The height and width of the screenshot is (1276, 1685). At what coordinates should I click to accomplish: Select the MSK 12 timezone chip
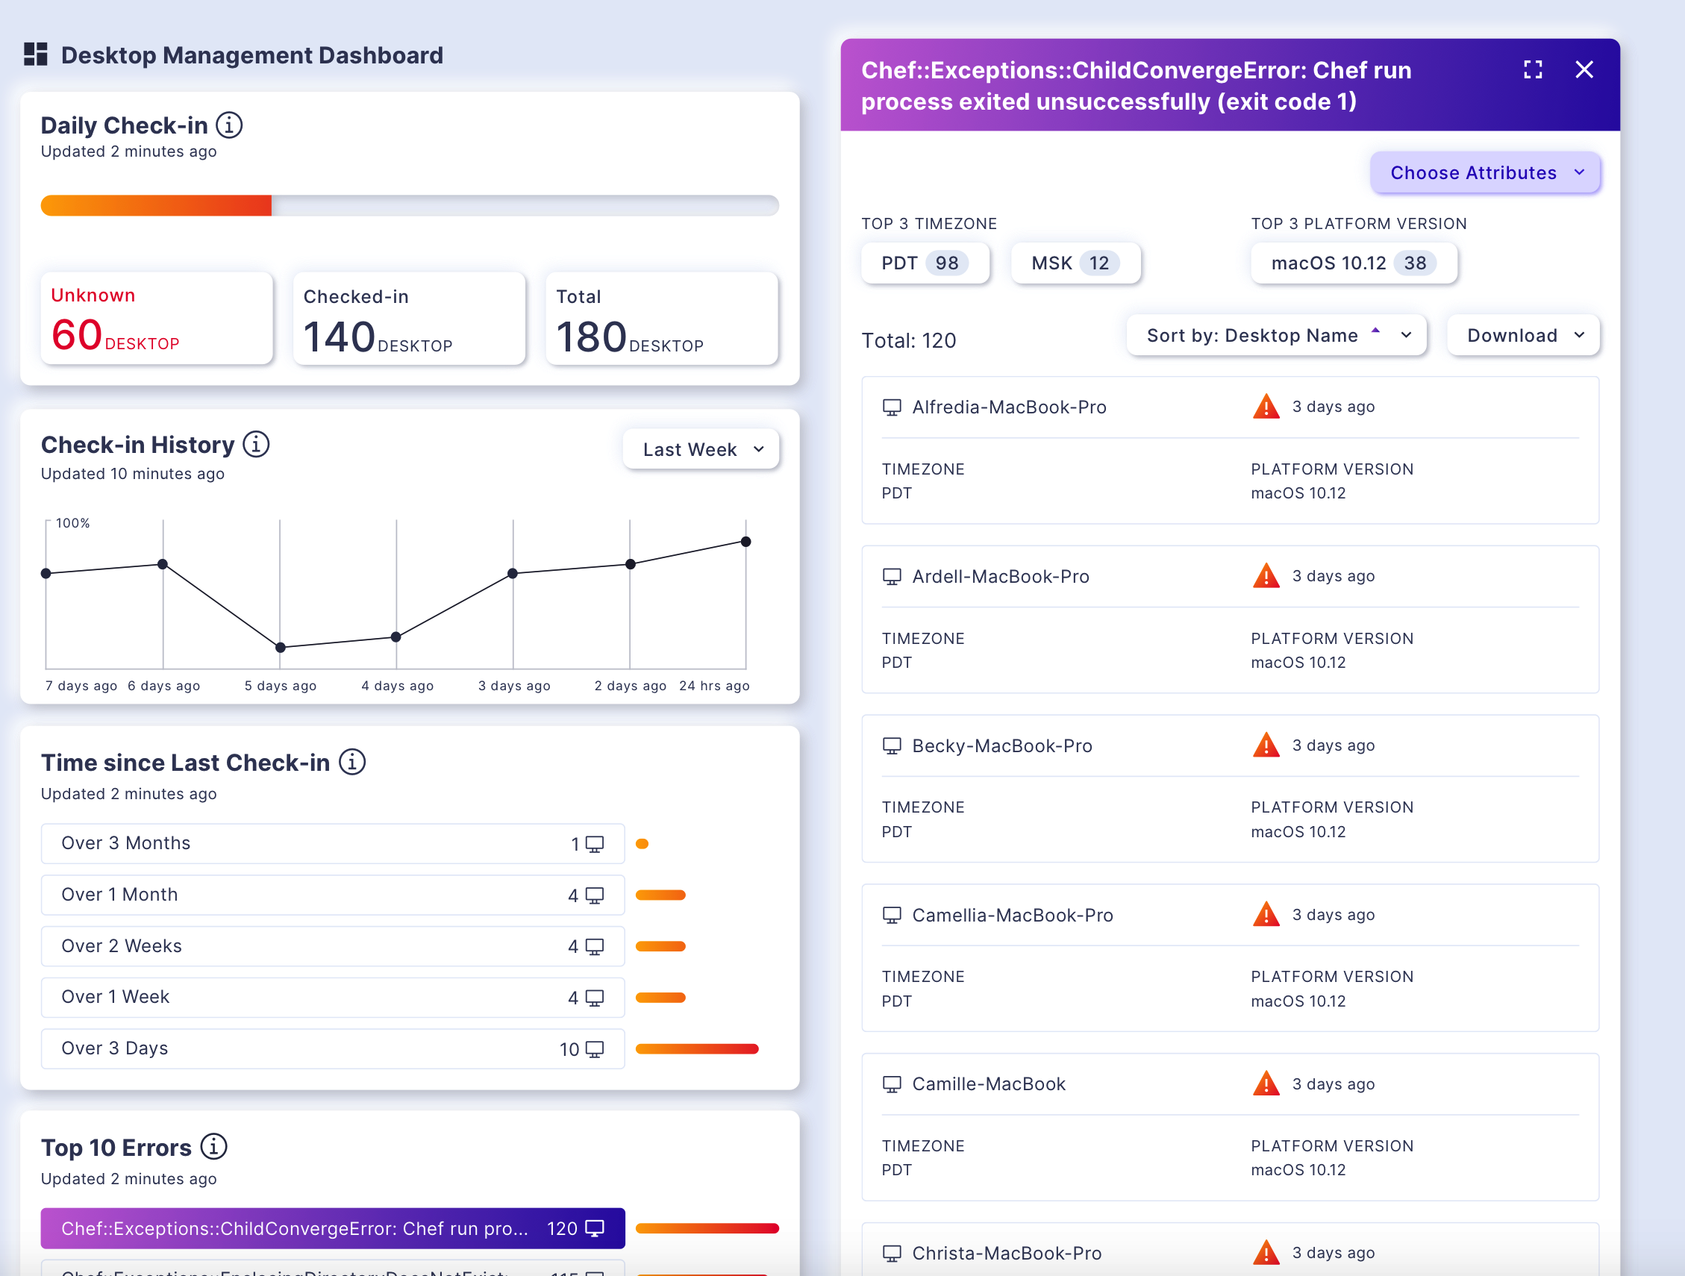(1075, 263)
